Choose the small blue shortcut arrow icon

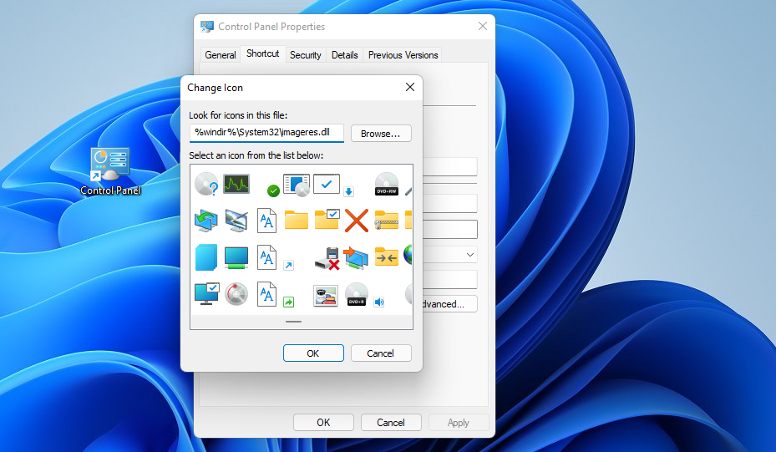(x=288, y=266)
